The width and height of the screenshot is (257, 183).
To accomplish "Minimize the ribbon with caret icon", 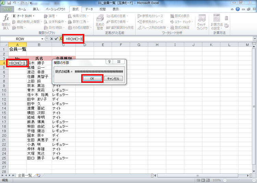I will click(232, 9).
